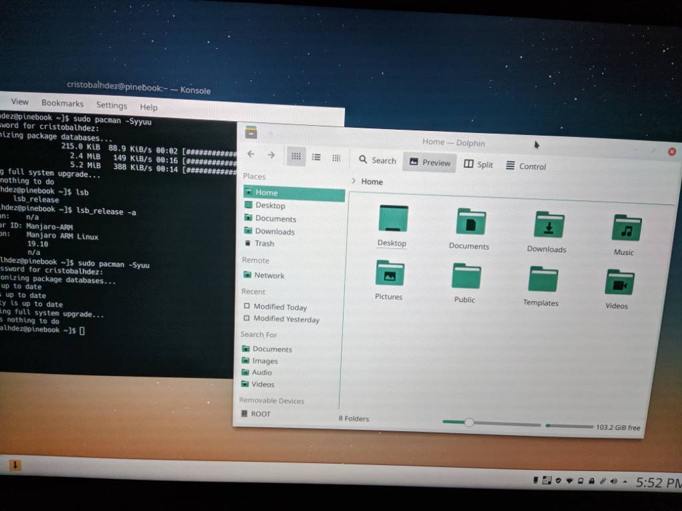Open Konsole Settings menu
This screenshot has height=511, width=682.
click(111, 105)
